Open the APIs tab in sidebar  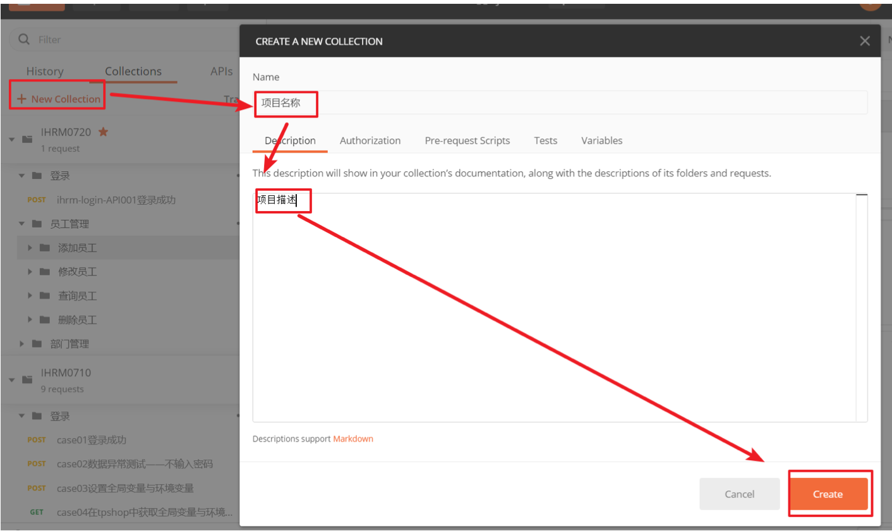[222, 71]
